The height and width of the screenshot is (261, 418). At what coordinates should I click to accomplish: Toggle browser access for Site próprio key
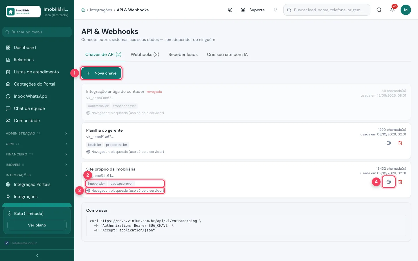389,182
